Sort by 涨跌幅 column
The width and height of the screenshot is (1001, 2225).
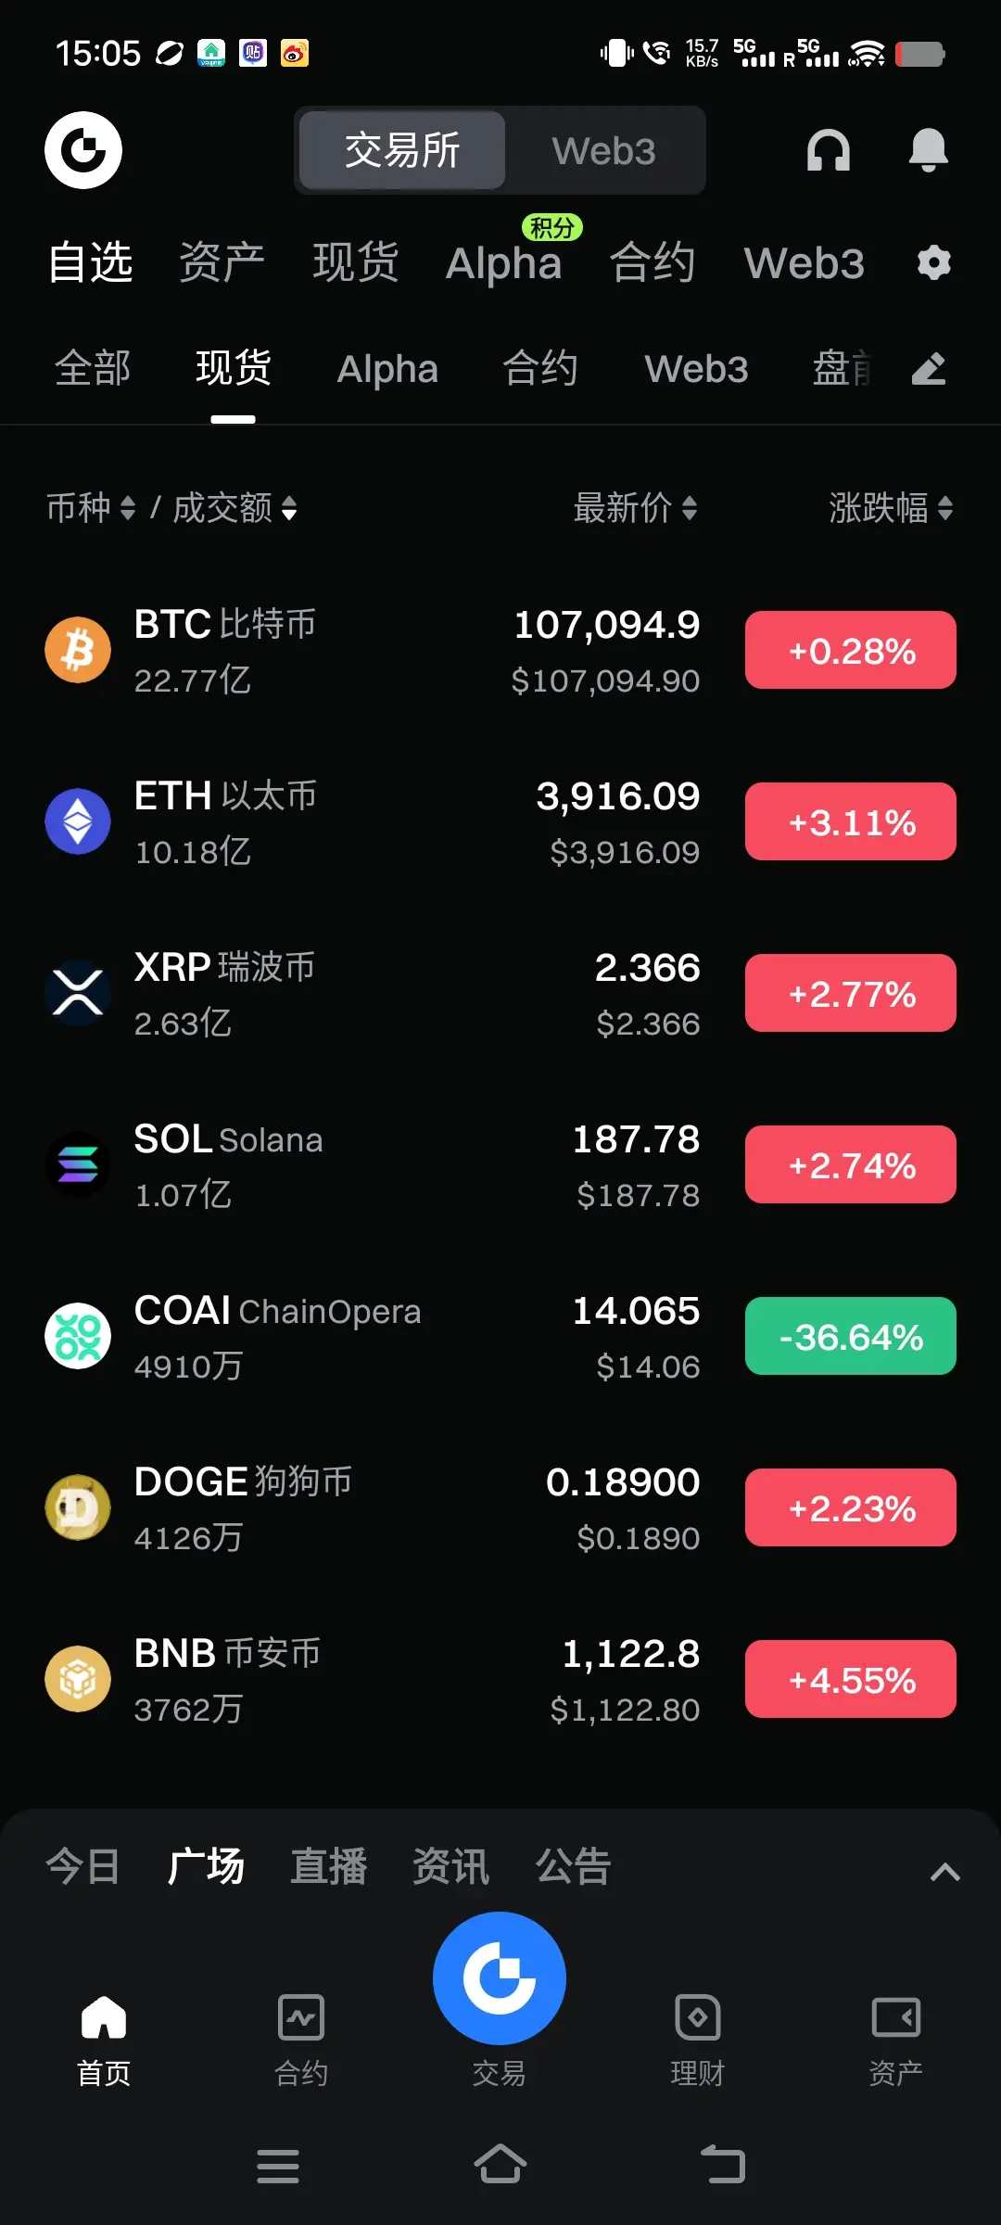click(x=891, y=508)
